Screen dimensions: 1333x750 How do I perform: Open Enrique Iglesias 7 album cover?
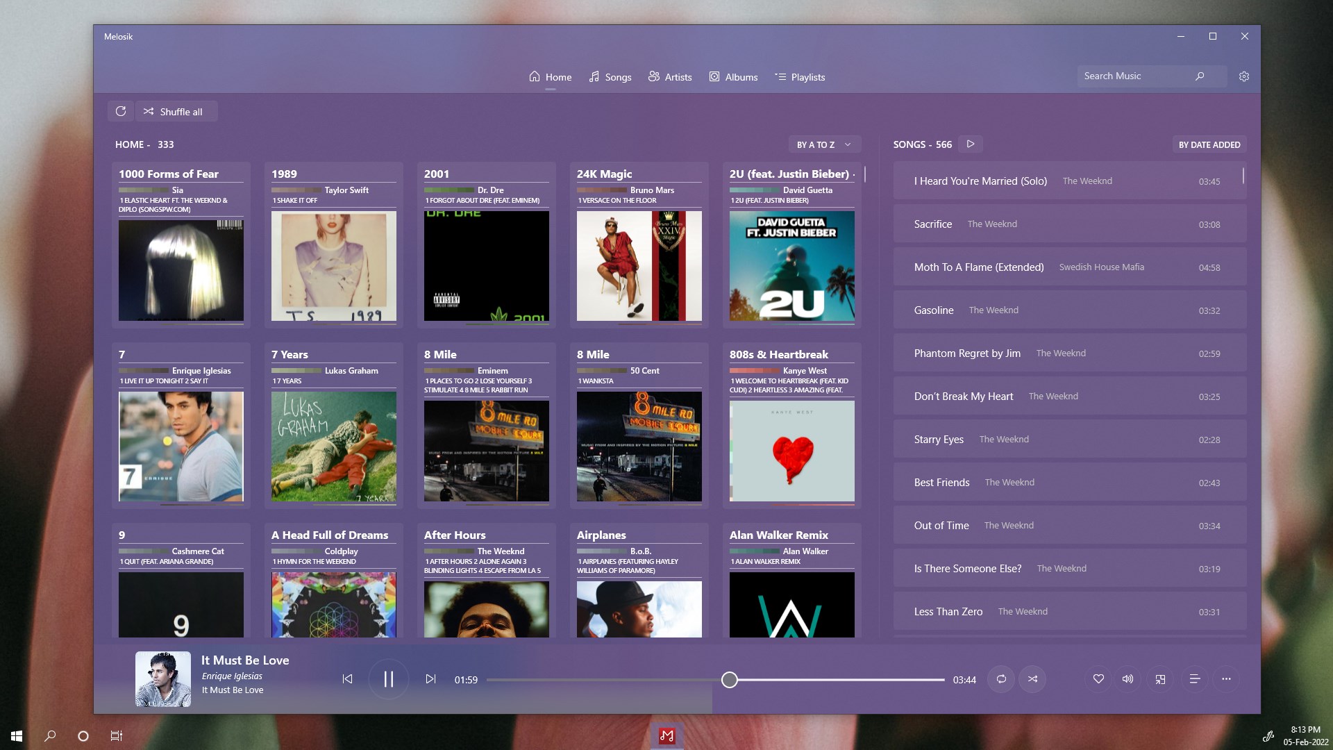pyautogui.click(x=181, y=447)
